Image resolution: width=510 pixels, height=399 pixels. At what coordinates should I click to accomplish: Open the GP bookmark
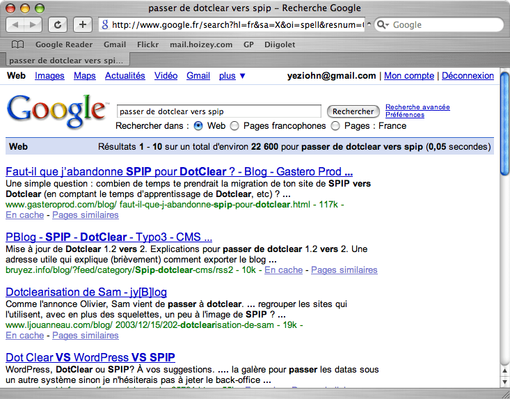click(248, 45)
